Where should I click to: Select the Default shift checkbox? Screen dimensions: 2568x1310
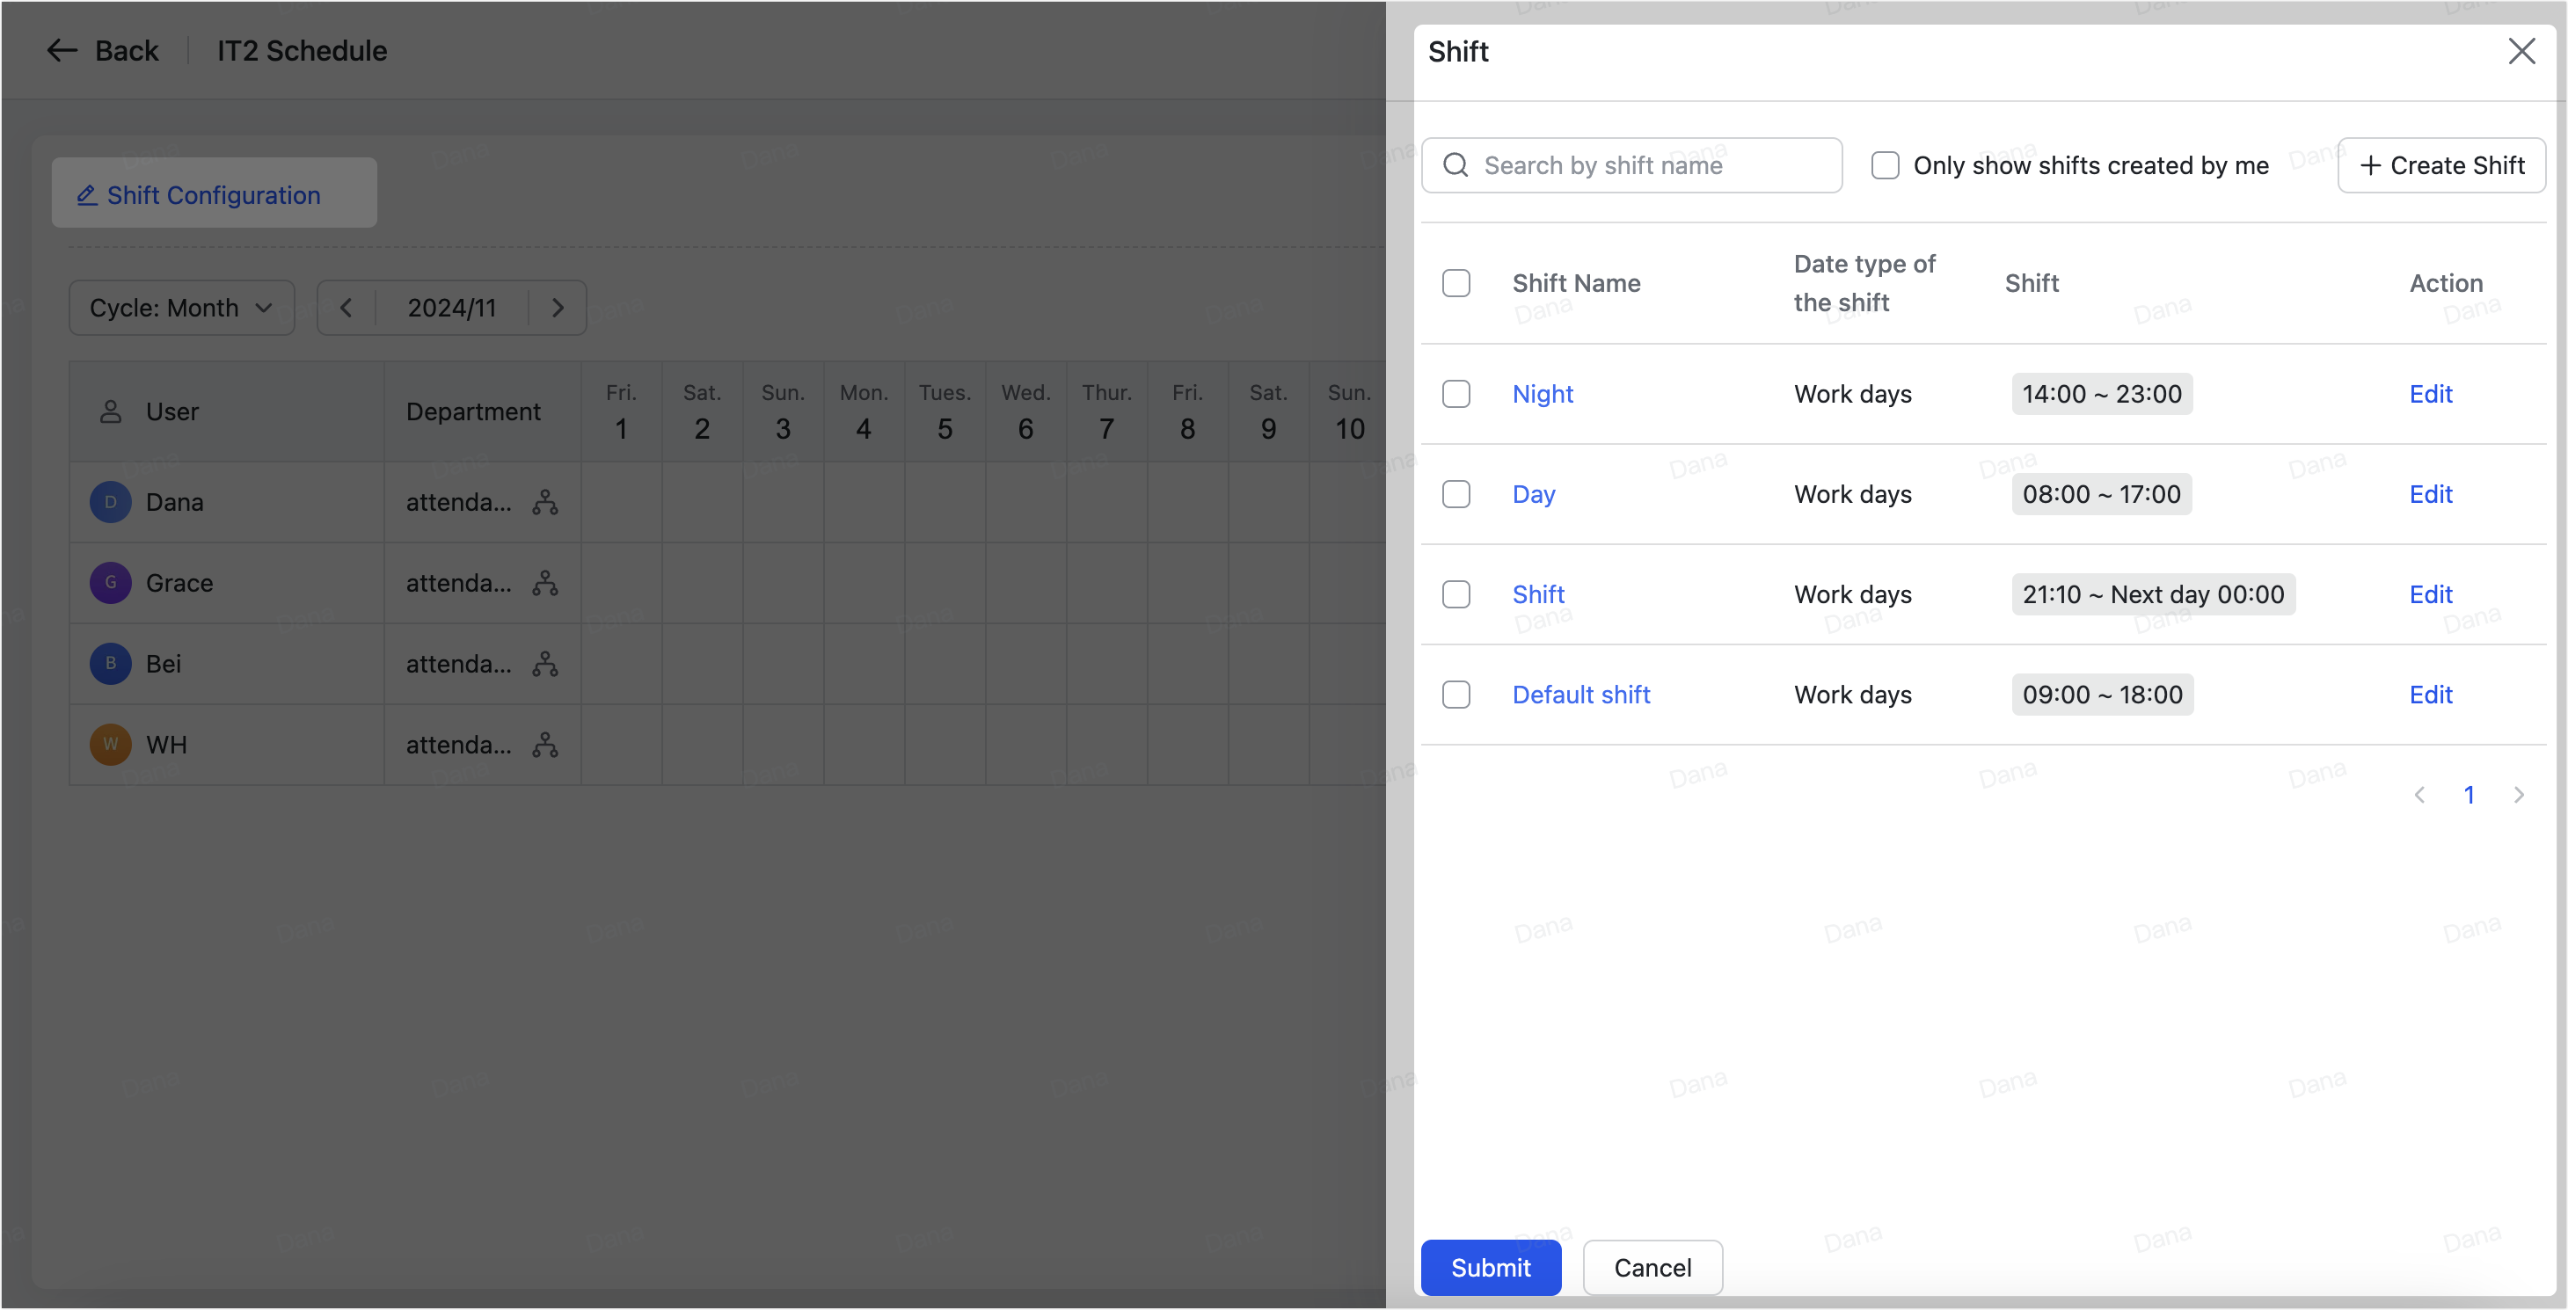1455,695
